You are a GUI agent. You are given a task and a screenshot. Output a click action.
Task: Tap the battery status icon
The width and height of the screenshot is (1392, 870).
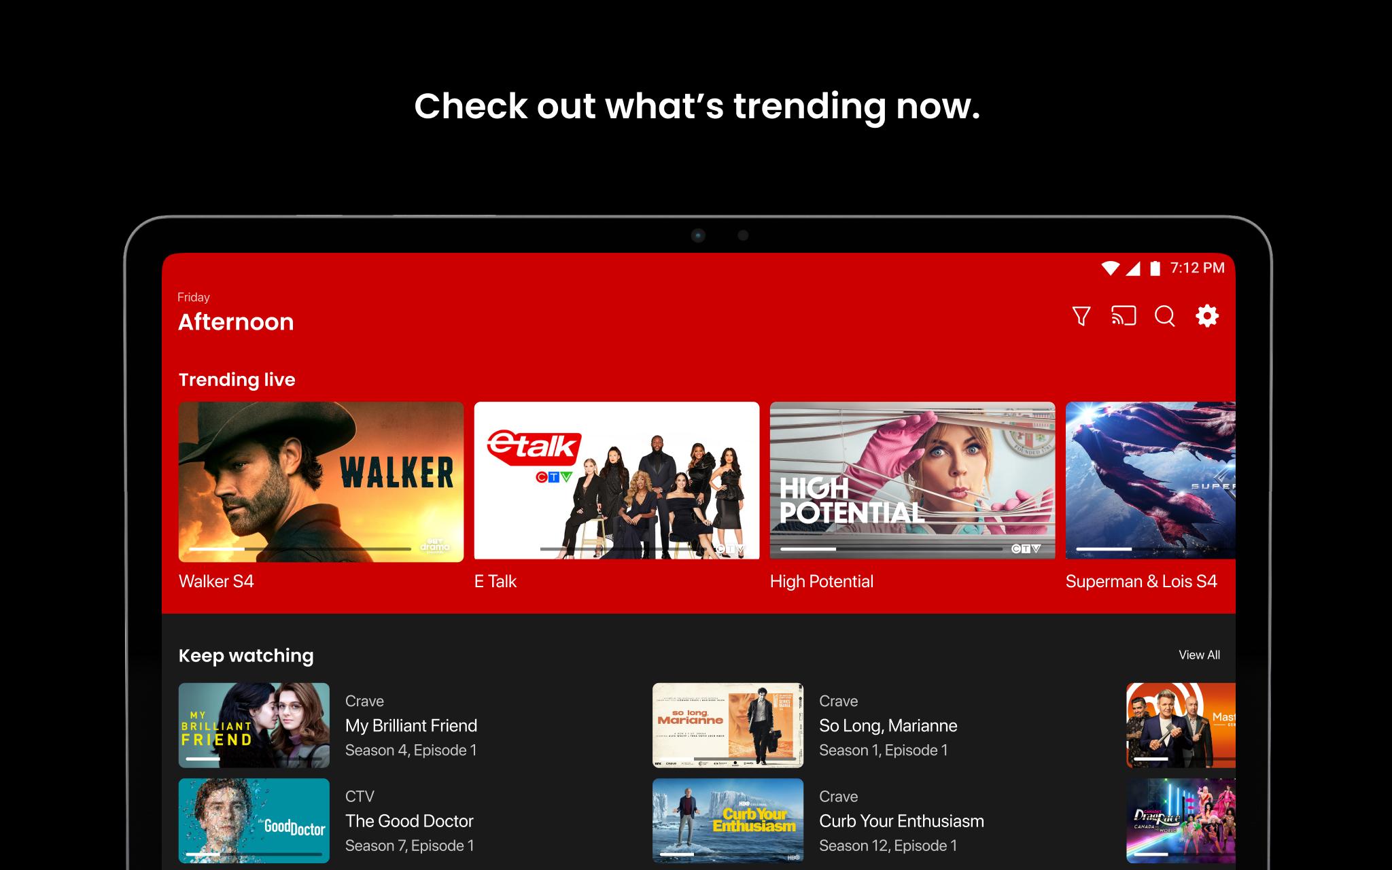click(1155, 268)
